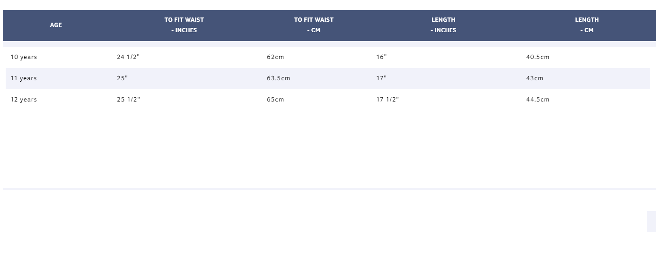Click the 63.5cm waist cell
Image resolution: width=660 pixels, height=279 pixels.
click(278, 78)
